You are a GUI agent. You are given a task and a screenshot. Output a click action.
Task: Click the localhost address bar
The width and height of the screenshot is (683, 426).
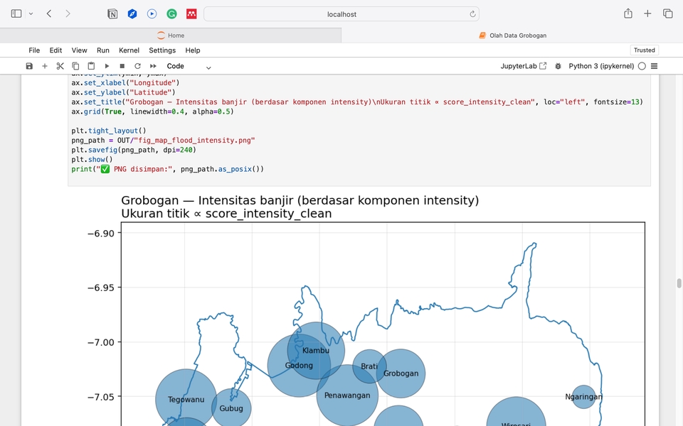click(x=341, y=13)
